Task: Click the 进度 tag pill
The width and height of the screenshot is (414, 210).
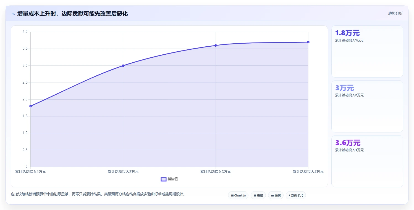Action: pyautogui.click(x=276, y=195)
